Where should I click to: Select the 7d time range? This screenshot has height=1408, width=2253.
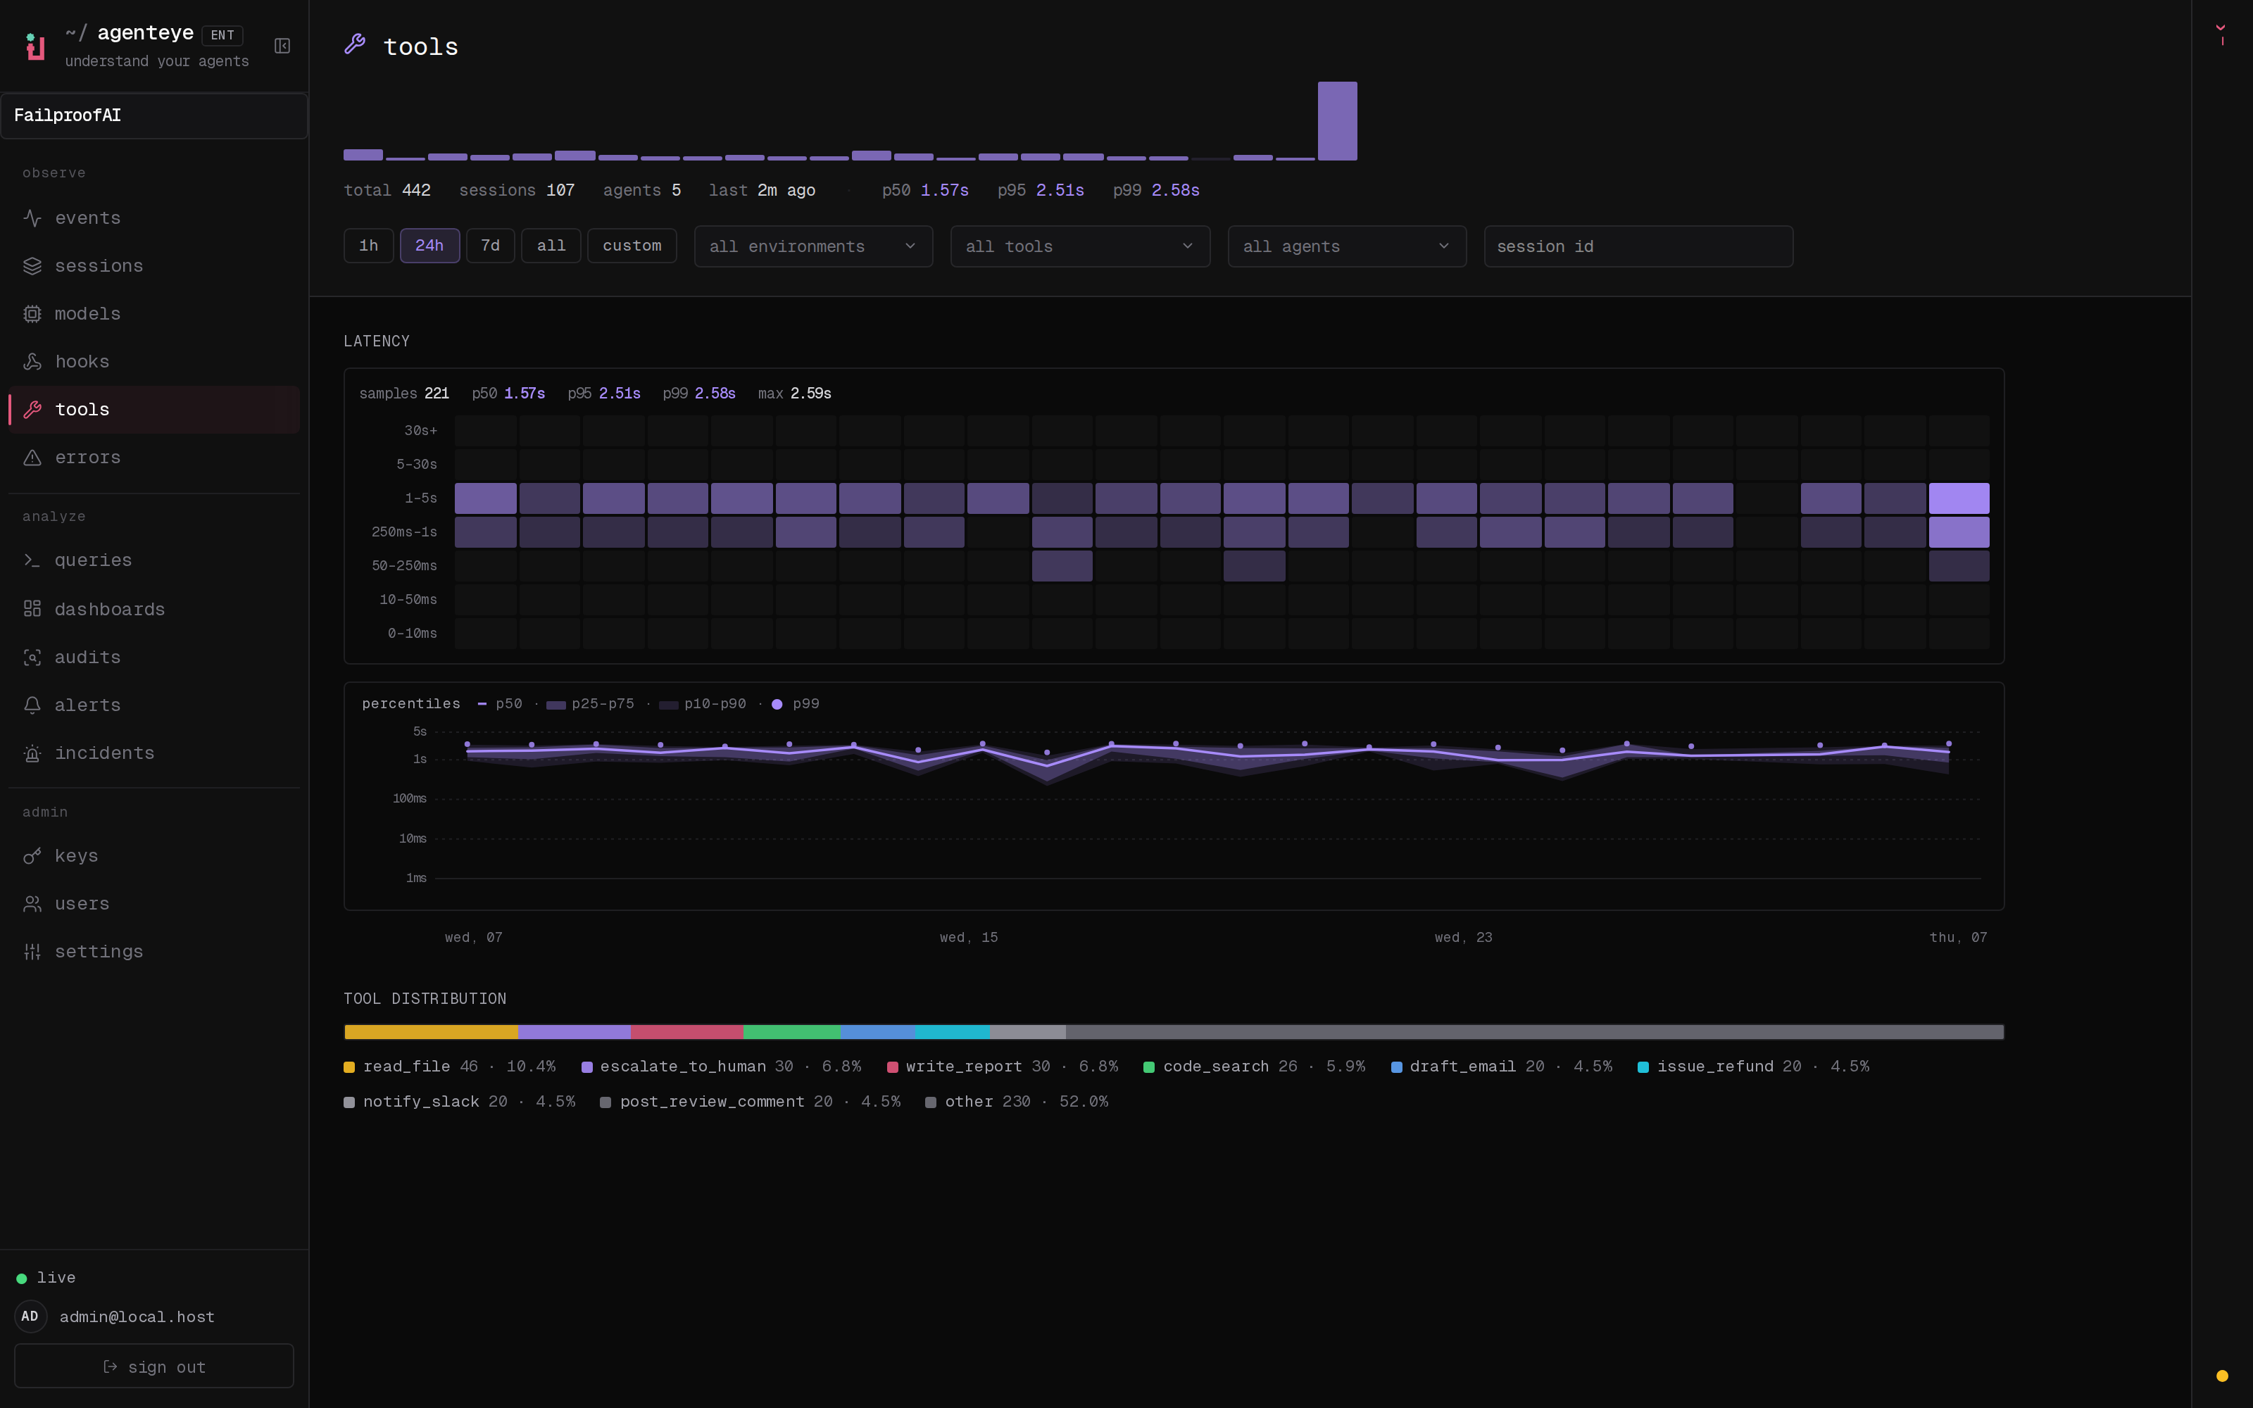pos(491,246)
